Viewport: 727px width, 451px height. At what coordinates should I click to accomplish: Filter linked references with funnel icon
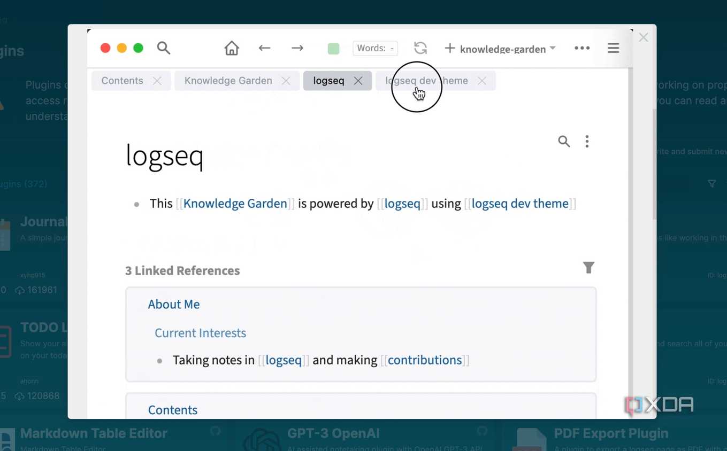[x=588, y=268]
